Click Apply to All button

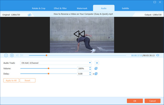(x=11, y=80)
